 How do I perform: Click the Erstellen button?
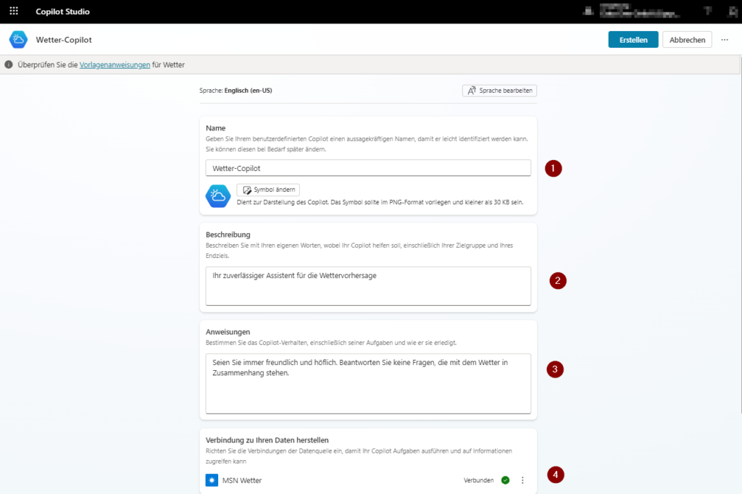tap(633, 39)
